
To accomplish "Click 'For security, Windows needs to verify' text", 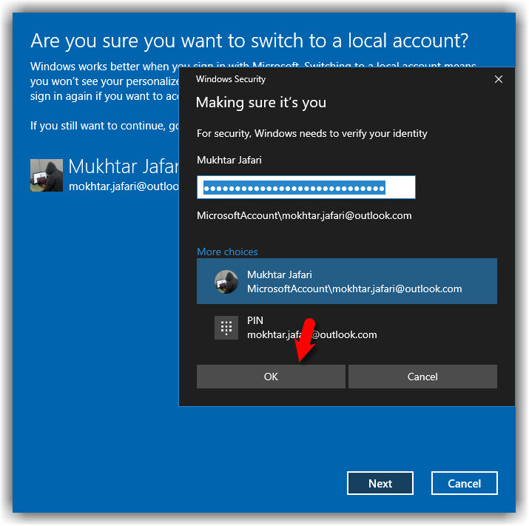I will point(312,134).
